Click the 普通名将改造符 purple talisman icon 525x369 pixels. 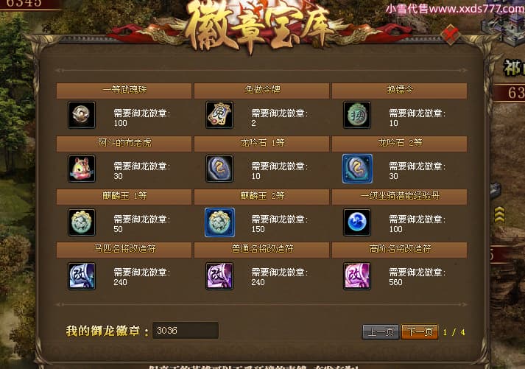[219, 276]
